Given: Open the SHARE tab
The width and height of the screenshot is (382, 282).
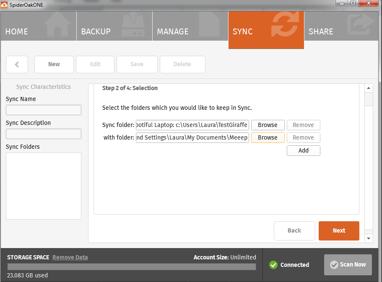Looking at the screenshot, I should coord(341,26).
